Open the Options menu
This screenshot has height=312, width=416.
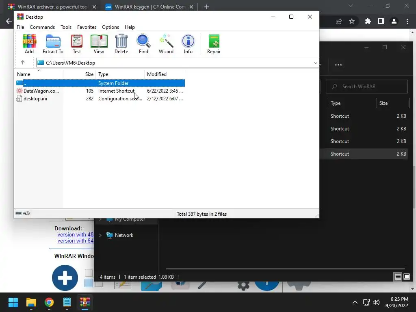pos(110,27)
